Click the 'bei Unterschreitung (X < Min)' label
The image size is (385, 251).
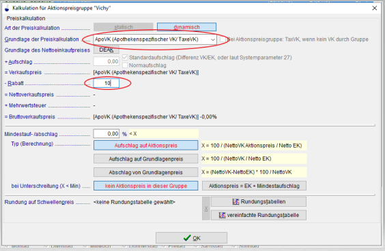pyautogui.click(x=46, y=186)
